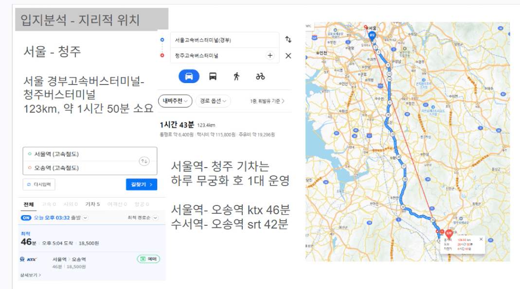
Task: Expand 상세보기 route details
Action: point(30,275)
